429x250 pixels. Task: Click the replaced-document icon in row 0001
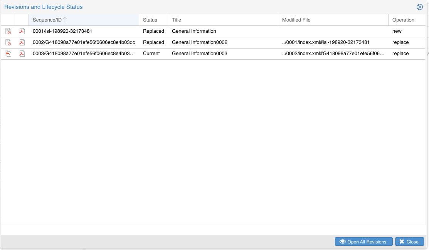pos(8,31)
